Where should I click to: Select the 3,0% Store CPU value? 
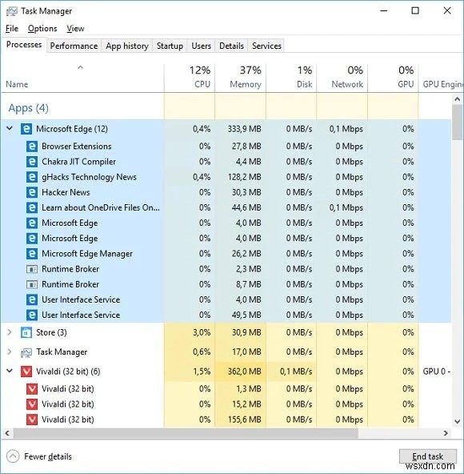pos(202,332)
